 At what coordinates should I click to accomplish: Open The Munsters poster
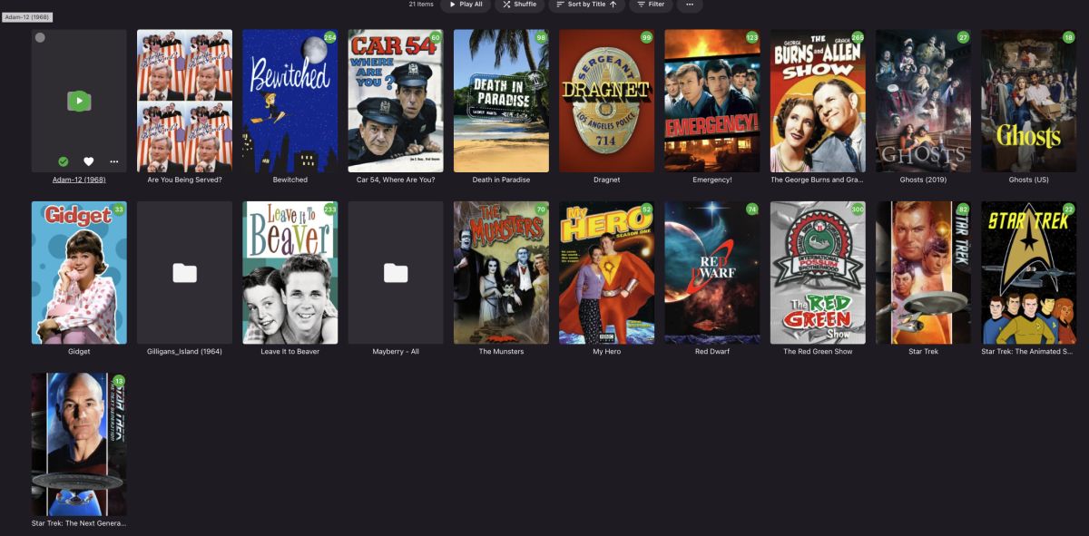point(501,273)
